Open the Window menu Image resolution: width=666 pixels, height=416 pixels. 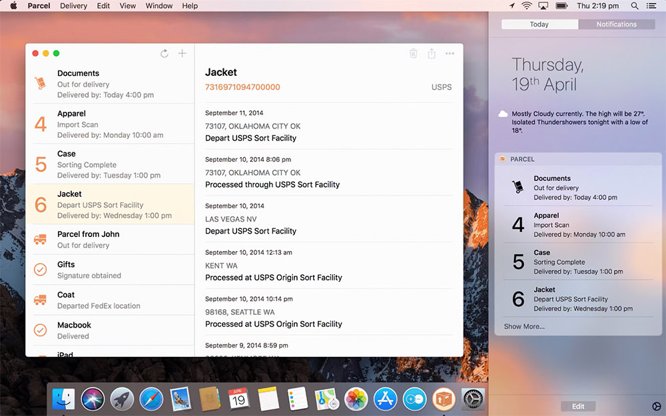159,6
